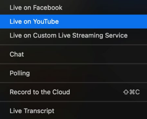The width and height of the screenshot is (147, 119).
Task: Begin streaming to Facebook
Action: [73, 7]
